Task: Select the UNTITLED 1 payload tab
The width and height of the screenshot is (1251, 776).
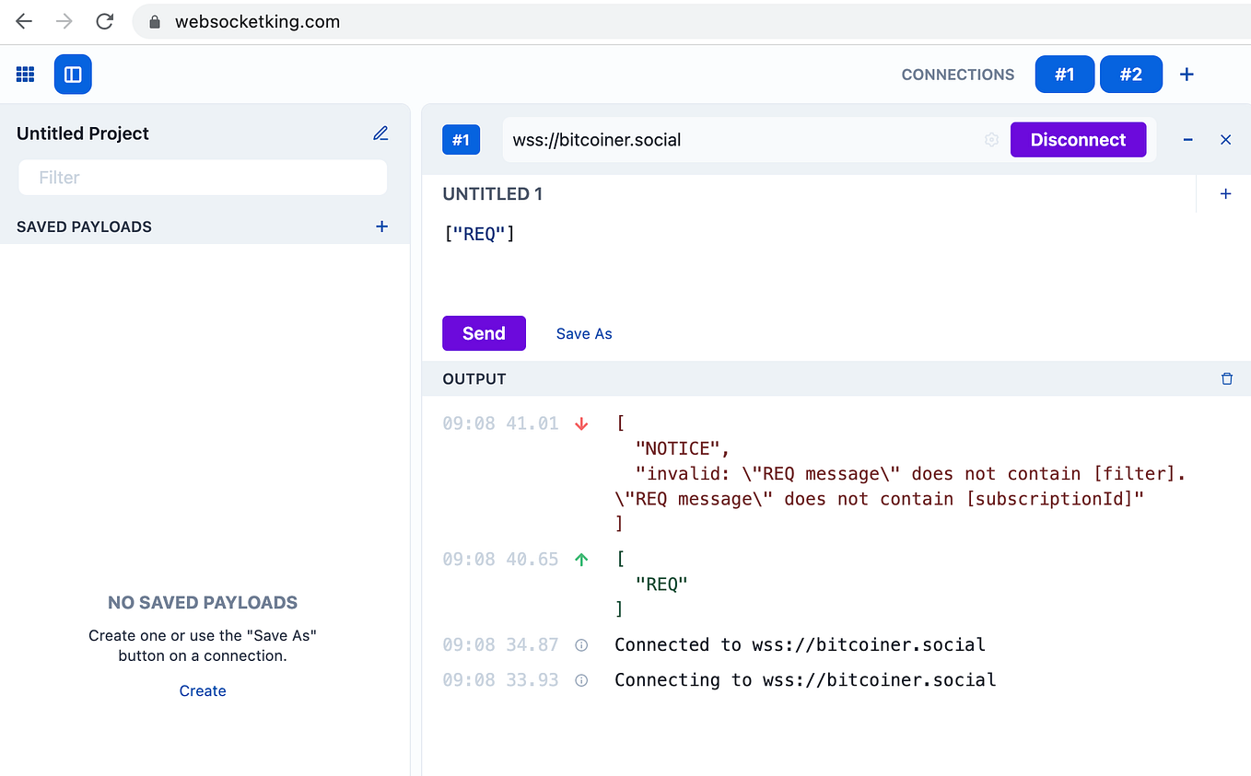Action: [x=493, y=193]
